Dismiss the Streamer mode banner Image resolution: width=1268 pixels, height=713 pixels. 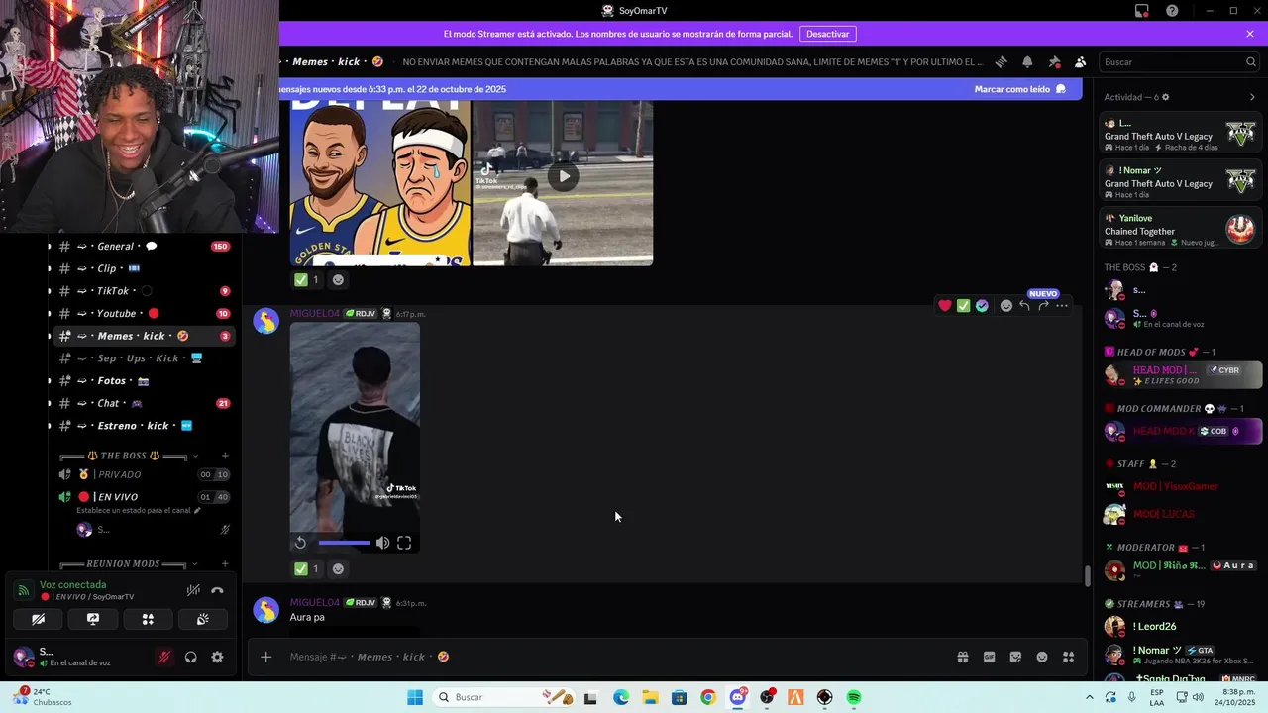[x=1250, y=34]
